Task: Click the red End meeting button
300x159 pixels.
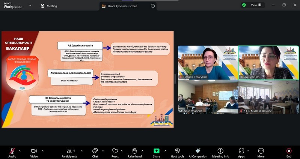Action: [x=289, y=151]
